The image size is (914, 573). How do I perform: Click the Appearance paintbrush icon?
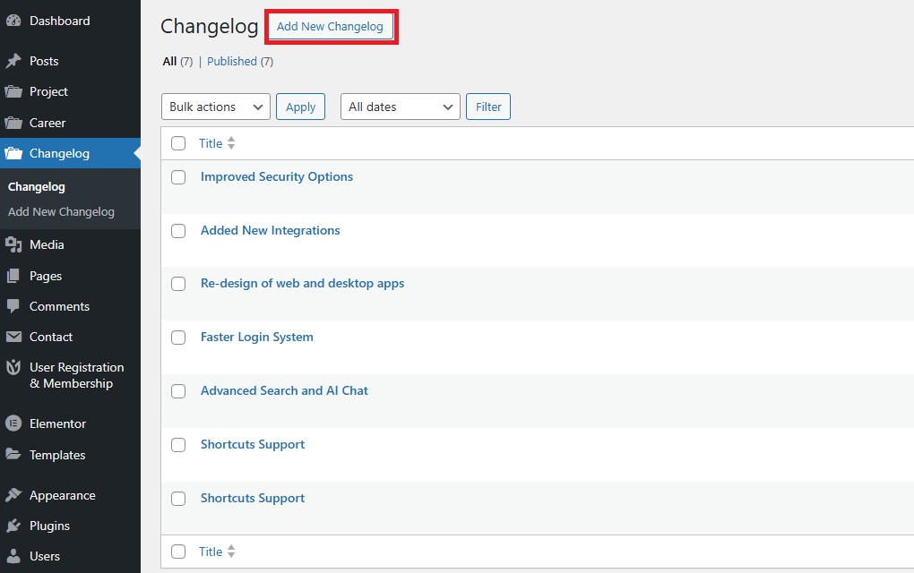coord(13,495)
